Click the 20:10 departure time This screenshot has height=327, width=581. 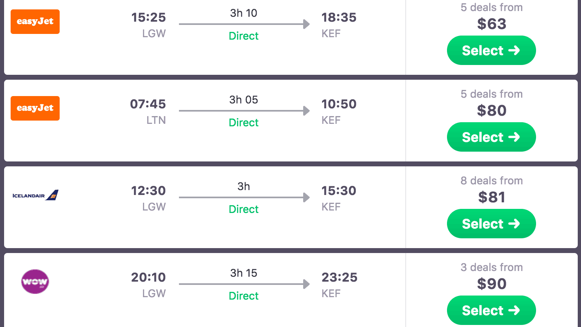[x=148, y=278]
